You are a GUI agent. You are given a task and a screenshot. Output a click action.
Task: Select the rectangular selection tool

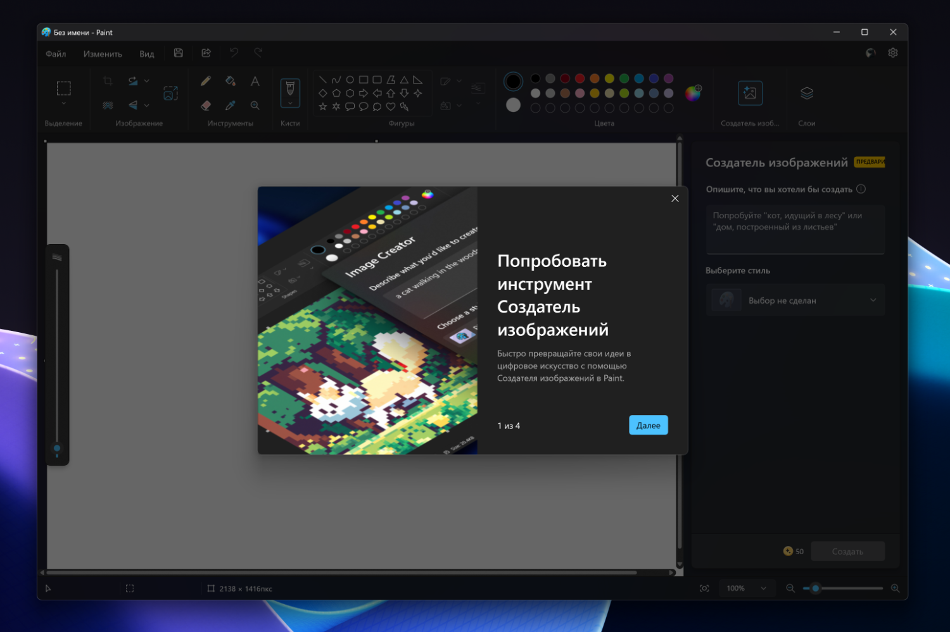coord(63,88)
